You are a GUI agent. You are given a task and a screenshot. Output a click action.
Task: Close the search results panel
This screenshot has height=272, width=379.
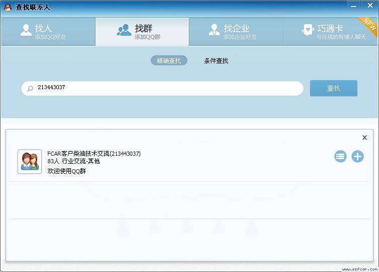click(364, 138)
